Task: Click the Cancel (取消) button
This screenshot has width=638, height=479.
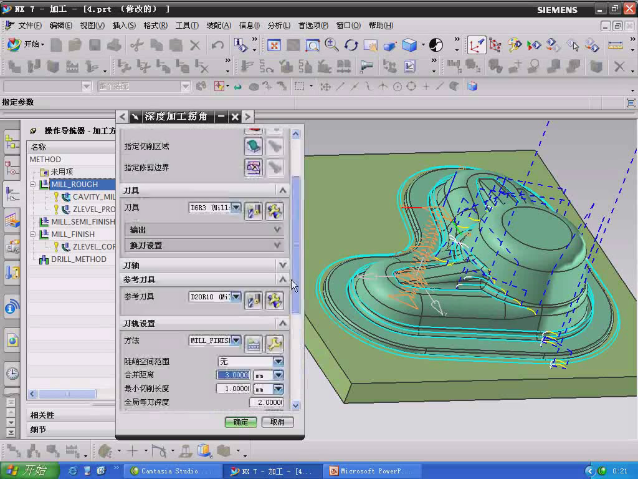Action: tap(277, 422)
